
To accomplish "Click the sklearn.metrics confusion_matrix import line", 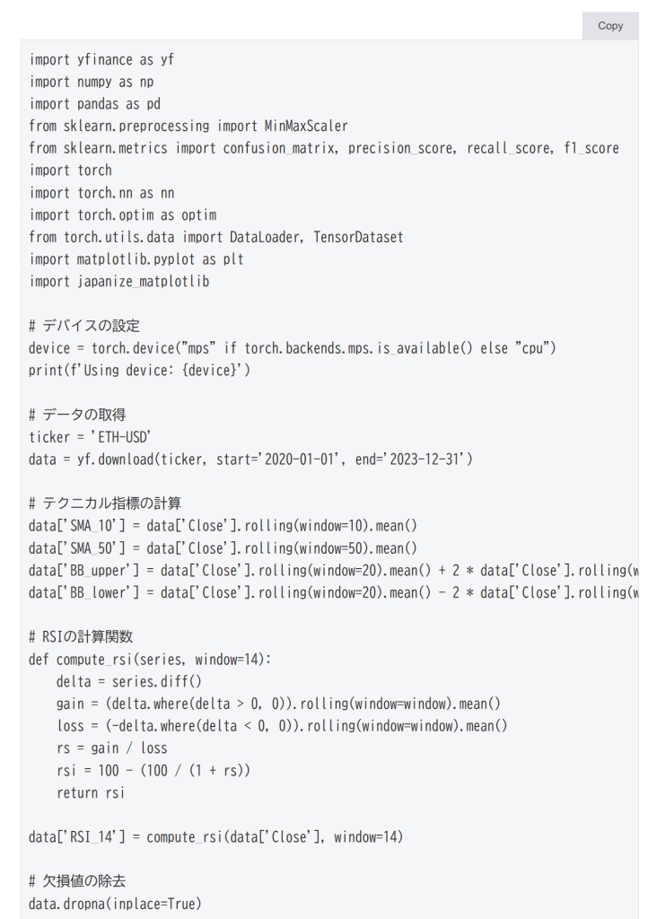I will click(x=323, y=148).
